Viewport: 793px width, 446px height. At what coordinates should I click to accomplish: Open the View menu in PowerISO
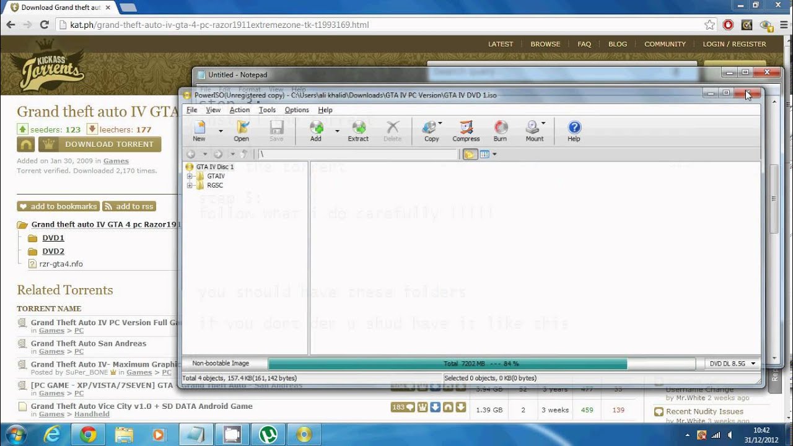point(213,110)
